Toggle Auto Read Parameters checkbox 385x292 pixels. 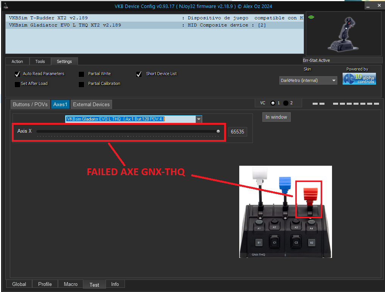[17, 74]
